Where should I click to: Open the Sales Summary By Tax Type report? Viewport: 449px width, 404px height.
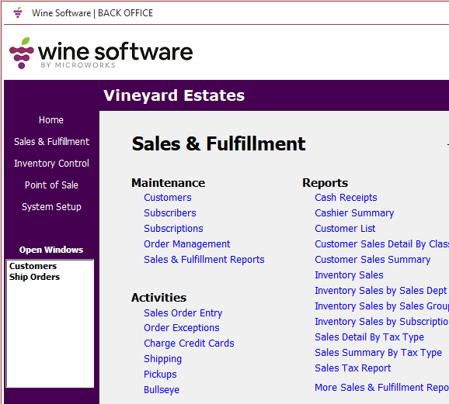378,353
